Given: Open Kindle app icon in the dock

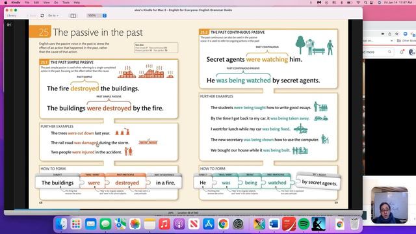Looking at the screenshot, I should click(x=318, y=224).
